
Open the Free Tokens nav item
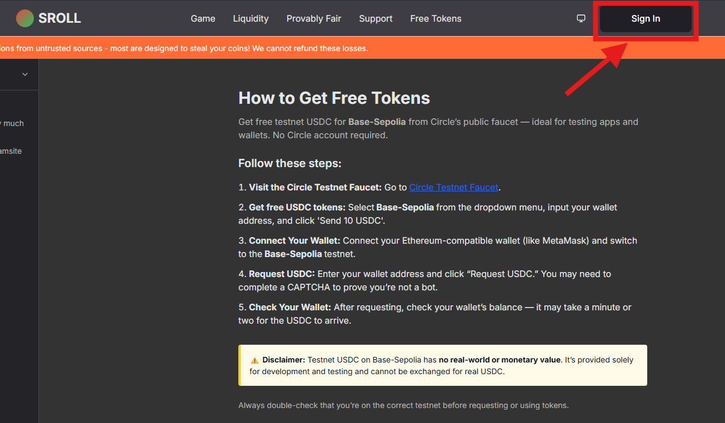(436, 18)
